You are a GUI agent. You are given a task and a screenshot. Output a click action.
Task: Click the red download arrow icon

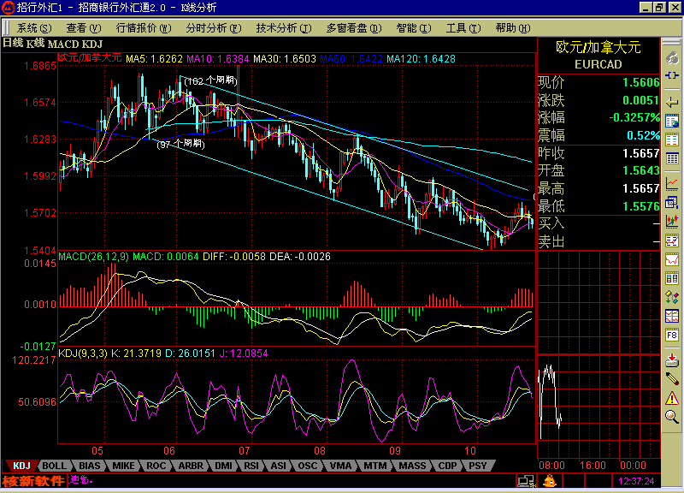[x=672, y=360]
